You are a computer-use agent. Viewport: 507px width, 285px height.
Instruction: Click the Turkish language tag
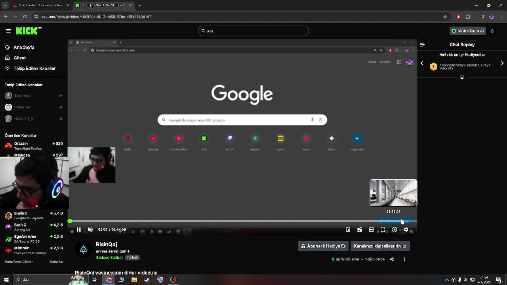[x=132, y=257]
